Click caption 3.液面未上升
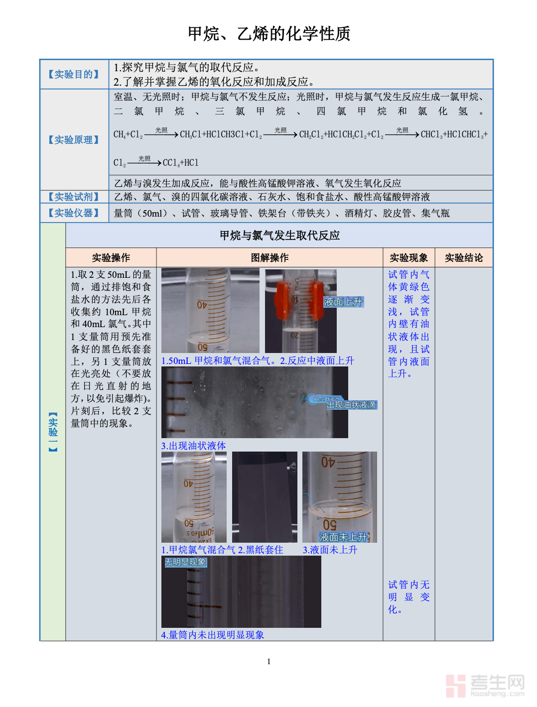This screenshot has width=537, height=707. click(330, 550)
